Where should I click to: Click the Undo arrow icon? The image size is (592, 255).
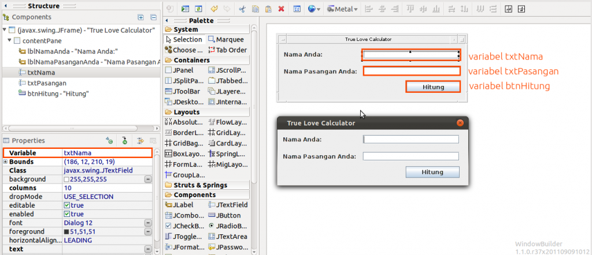[x=214, y=9]
